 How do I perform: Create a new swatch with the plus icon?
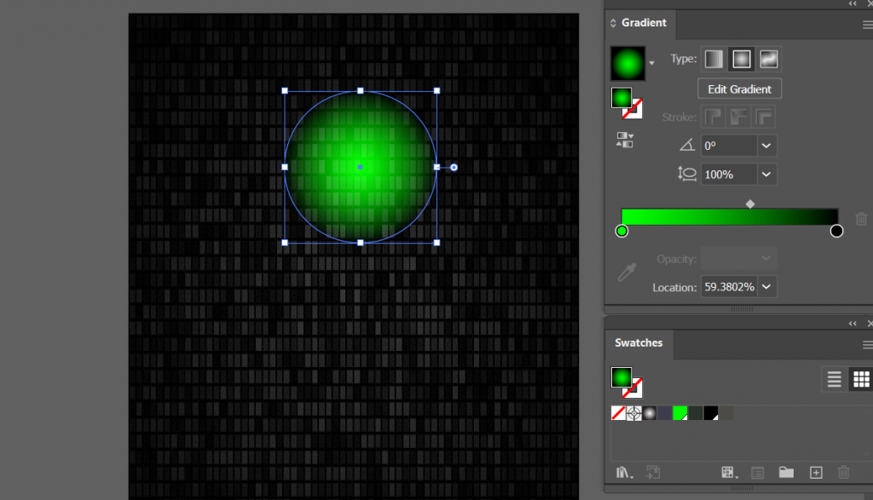(815, 472)
